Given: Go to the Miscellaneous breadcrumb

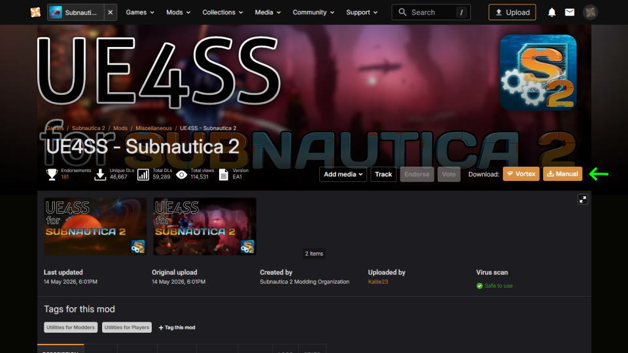Looking at the screenshot, I should click(x=153, y=128).
